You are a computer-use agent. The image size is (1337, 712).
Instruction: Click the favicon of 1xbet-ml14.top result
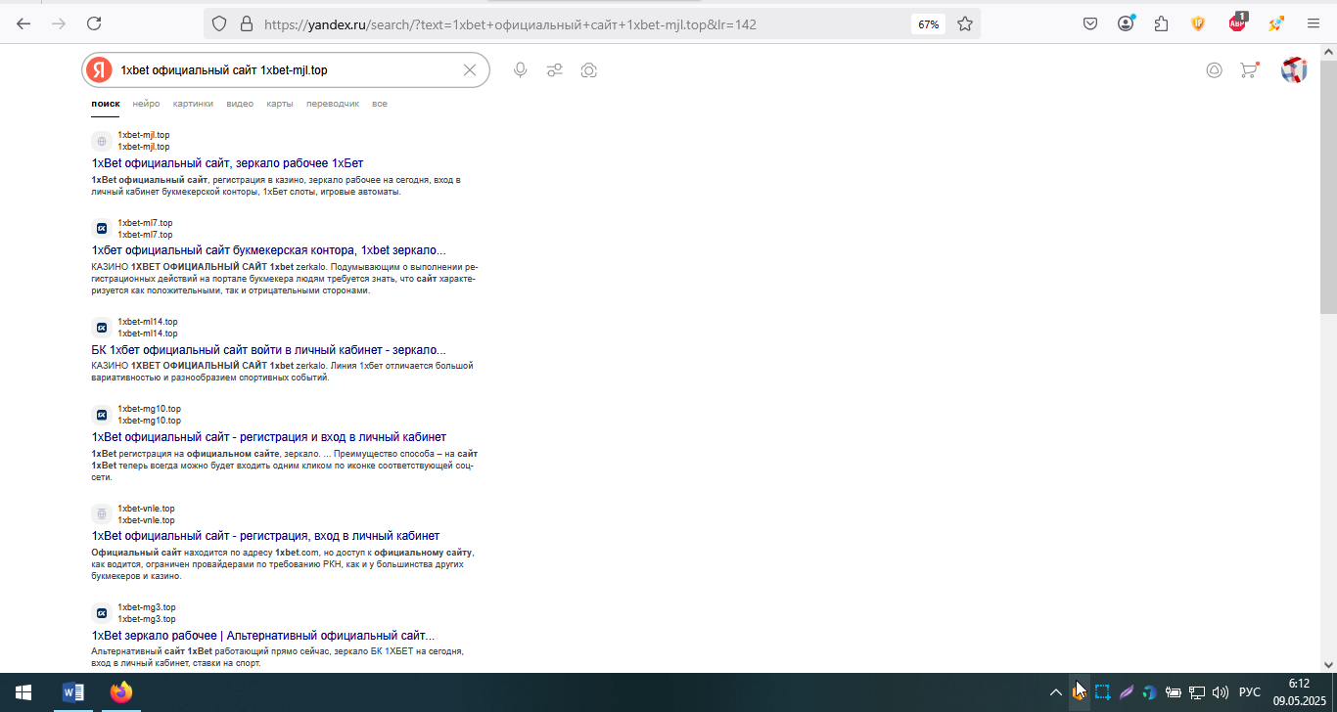[x=101, y=328]
